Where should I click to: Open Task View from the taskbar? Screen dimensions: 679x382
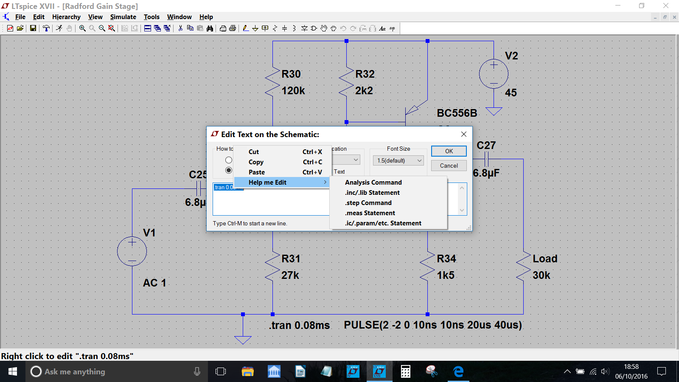(221, 371)
